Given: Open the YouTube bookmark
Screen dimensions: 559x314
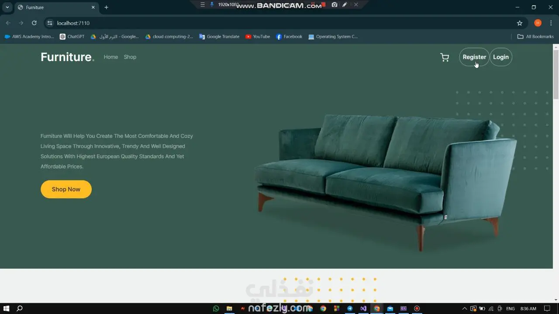Looking at the screenshot, I should pyautogui.click(x=258, y=37).
